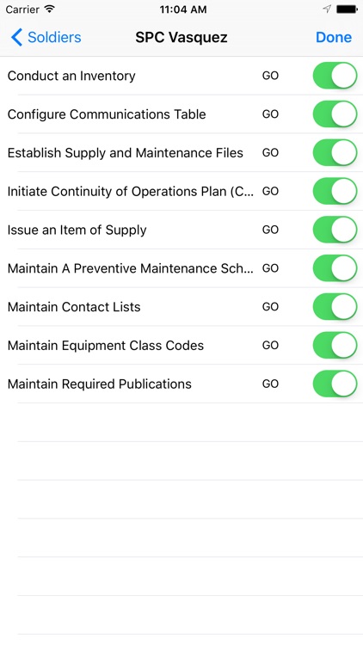Toggle Issue an Item of Supply switch
The image size is (363, 645).
(x=335, y=230)
